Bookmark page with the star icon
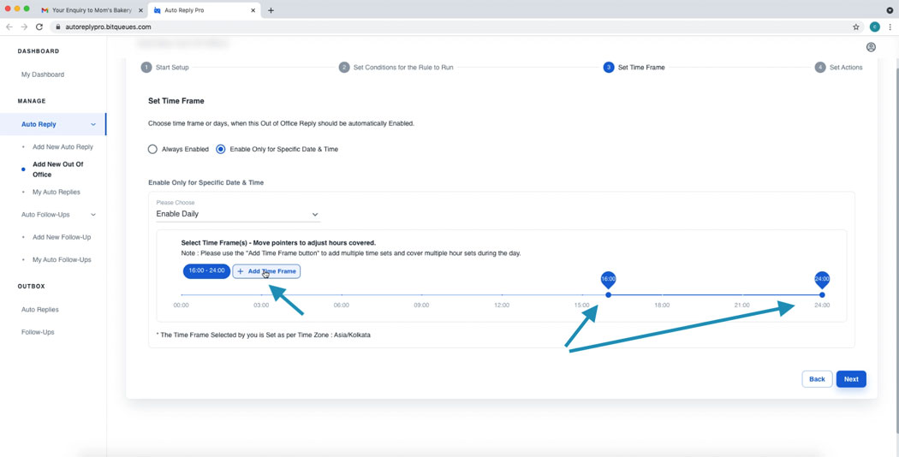899x457 pixels. click(x=856, y=27)
